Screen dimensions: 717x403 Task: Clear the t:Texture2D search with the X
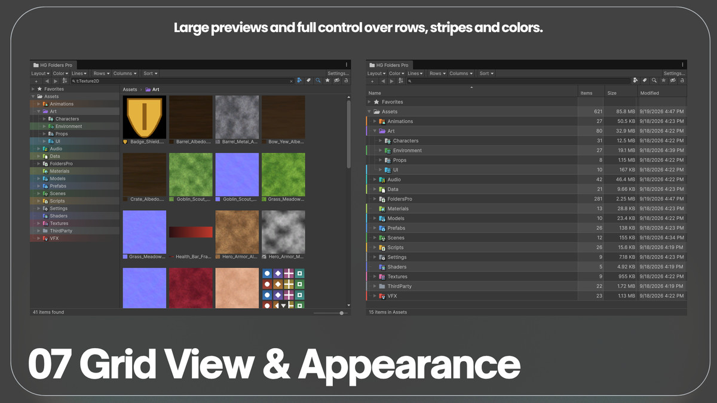pyautogui.click(x=291, y=81)
